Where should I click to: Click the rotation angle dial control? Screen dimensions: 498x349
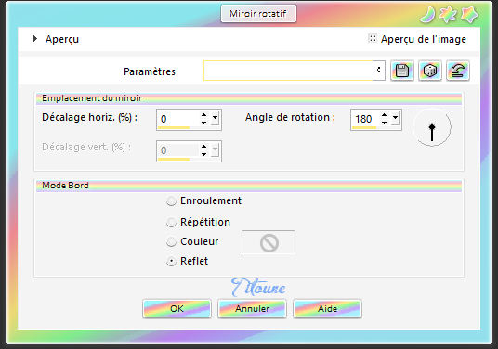coord(432,128)
